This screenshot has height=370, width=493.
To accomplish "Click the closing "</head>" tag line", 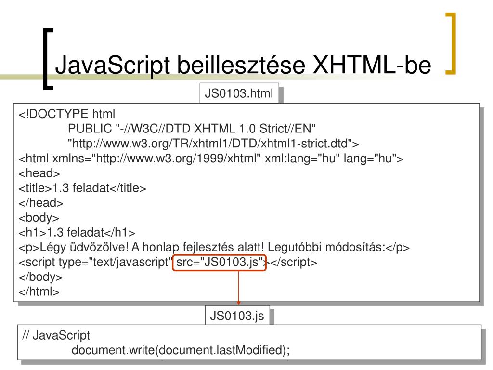I will [41, 203].
